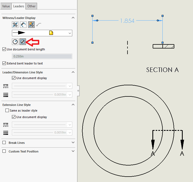Collapse the Witness/Leader Display section
193x182 pixels.
pyautogui.click(x=73, y=18)
